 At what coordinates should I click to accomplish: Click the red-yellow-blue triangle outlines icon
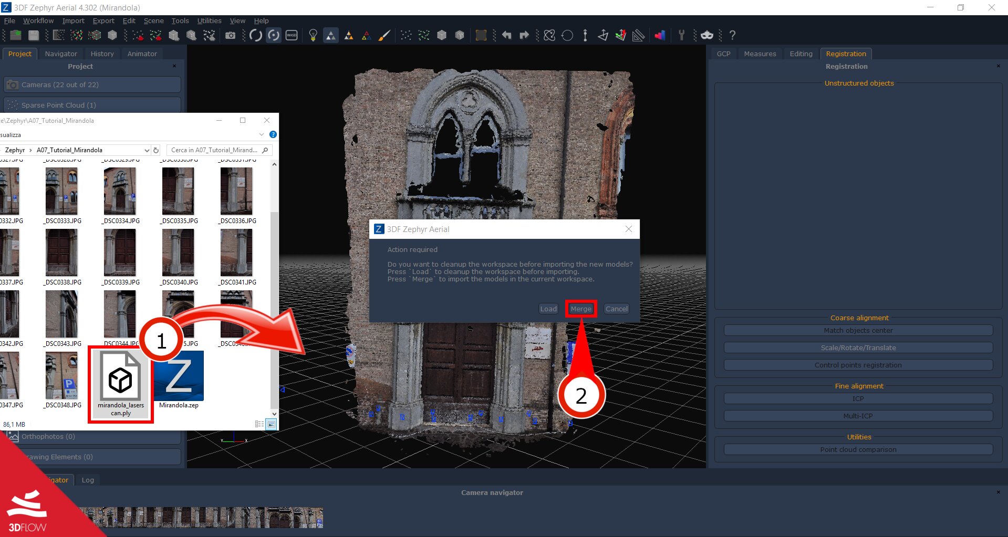coord(367,35)
